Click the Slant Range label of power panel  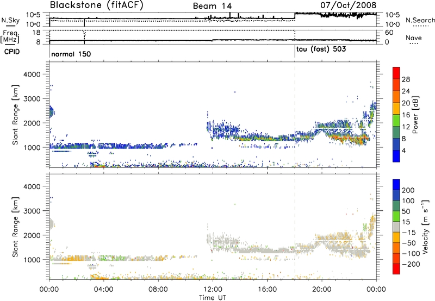[15, 115]
